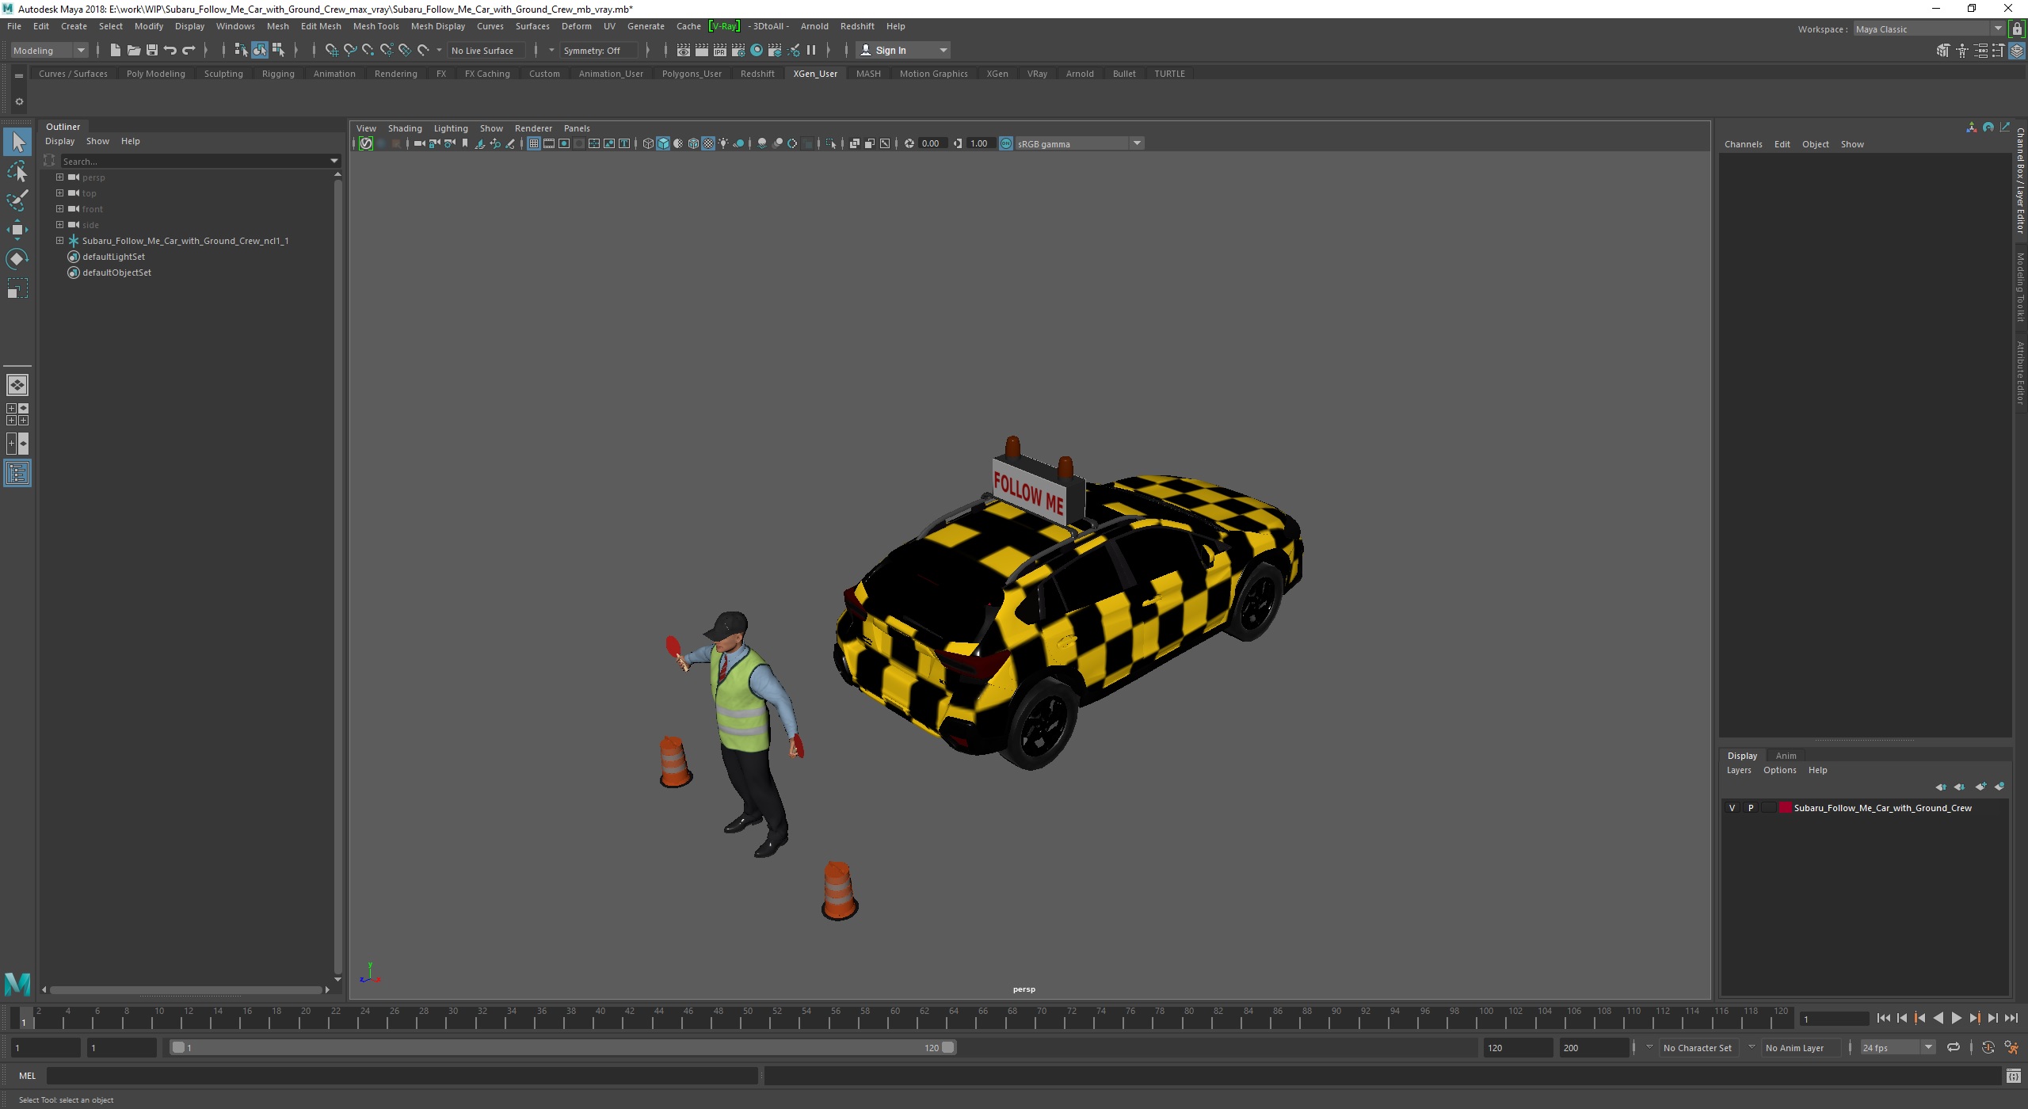Toggle loop playback mode button

click(1954, 1047)
